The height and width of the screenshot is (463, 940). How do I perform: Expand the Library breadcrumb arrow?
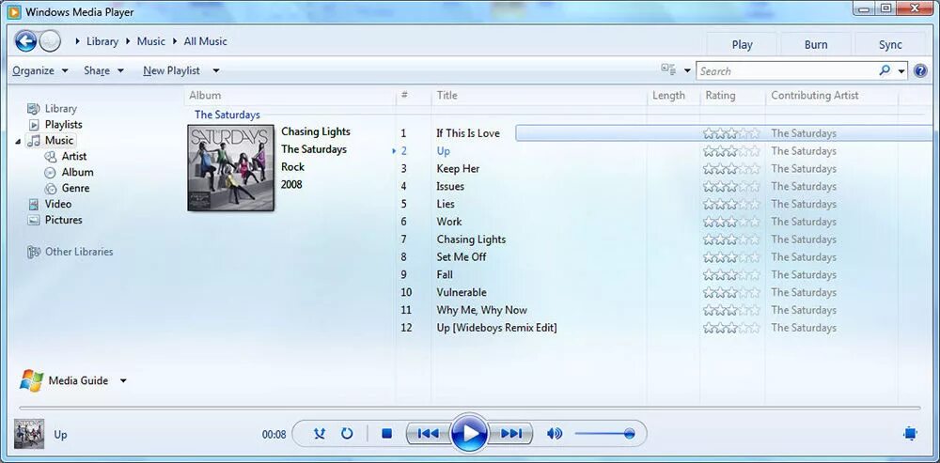click(x=79, y=41)
